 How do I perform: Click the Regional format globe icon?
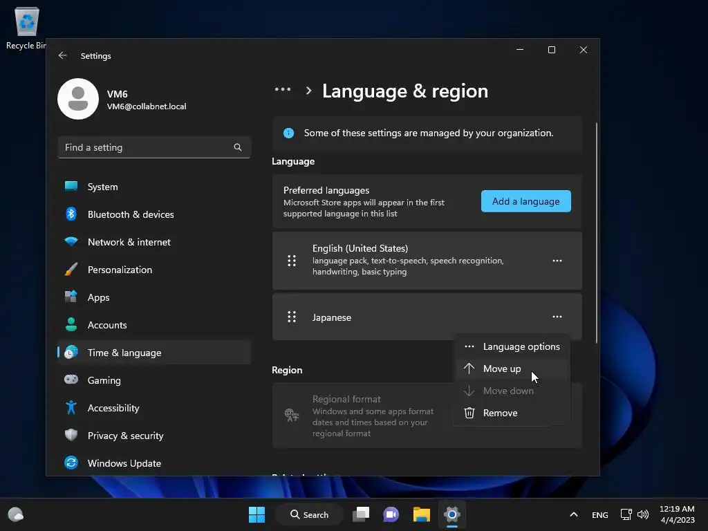(292, 415)
